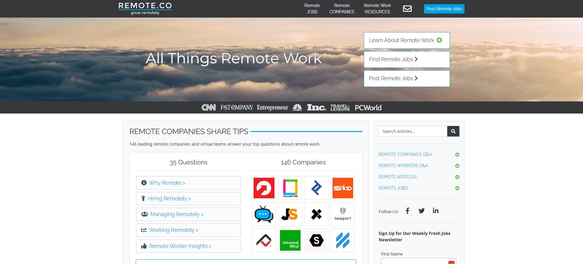Expand Learn About Remote Work
Screen dimensions: 583x264
coord(407,40)
